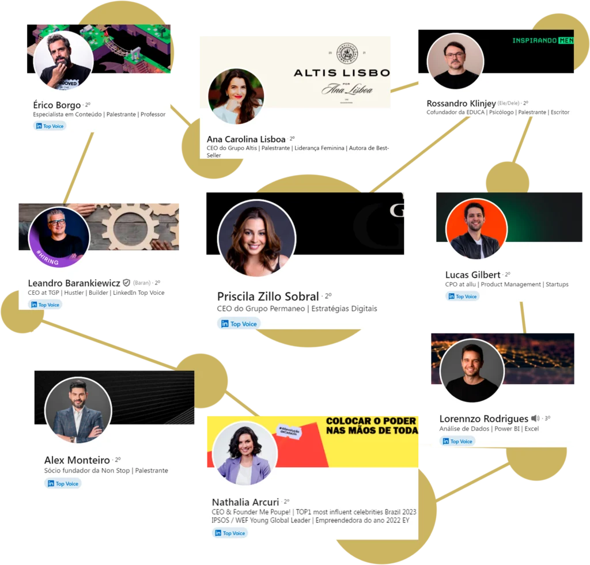Open Rossandro Klinjey's profile photo
Screen dimensions: 590x565
[455, 61]
